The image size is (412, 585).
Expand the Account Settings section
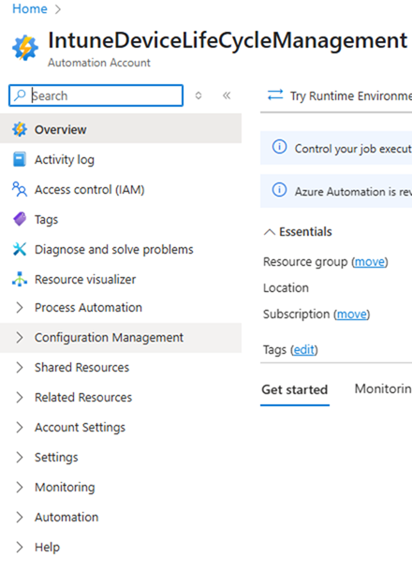[20, 427]
